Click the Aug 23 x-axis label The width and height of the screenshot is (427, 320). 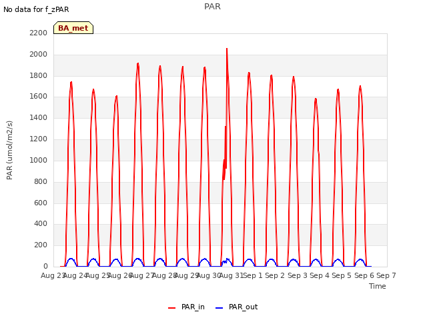52,275
